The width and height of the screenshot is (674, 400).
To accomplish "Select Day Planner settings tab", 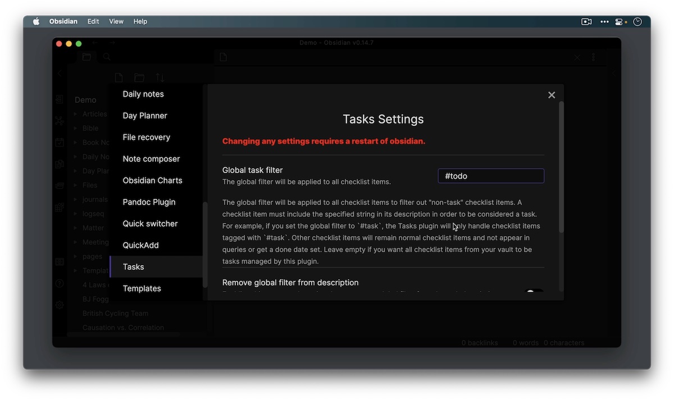I will coord(156,116).
